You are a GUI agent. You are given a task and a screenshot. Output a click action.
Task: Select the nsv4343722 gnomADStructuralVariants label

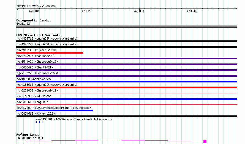tap(47, 44)
